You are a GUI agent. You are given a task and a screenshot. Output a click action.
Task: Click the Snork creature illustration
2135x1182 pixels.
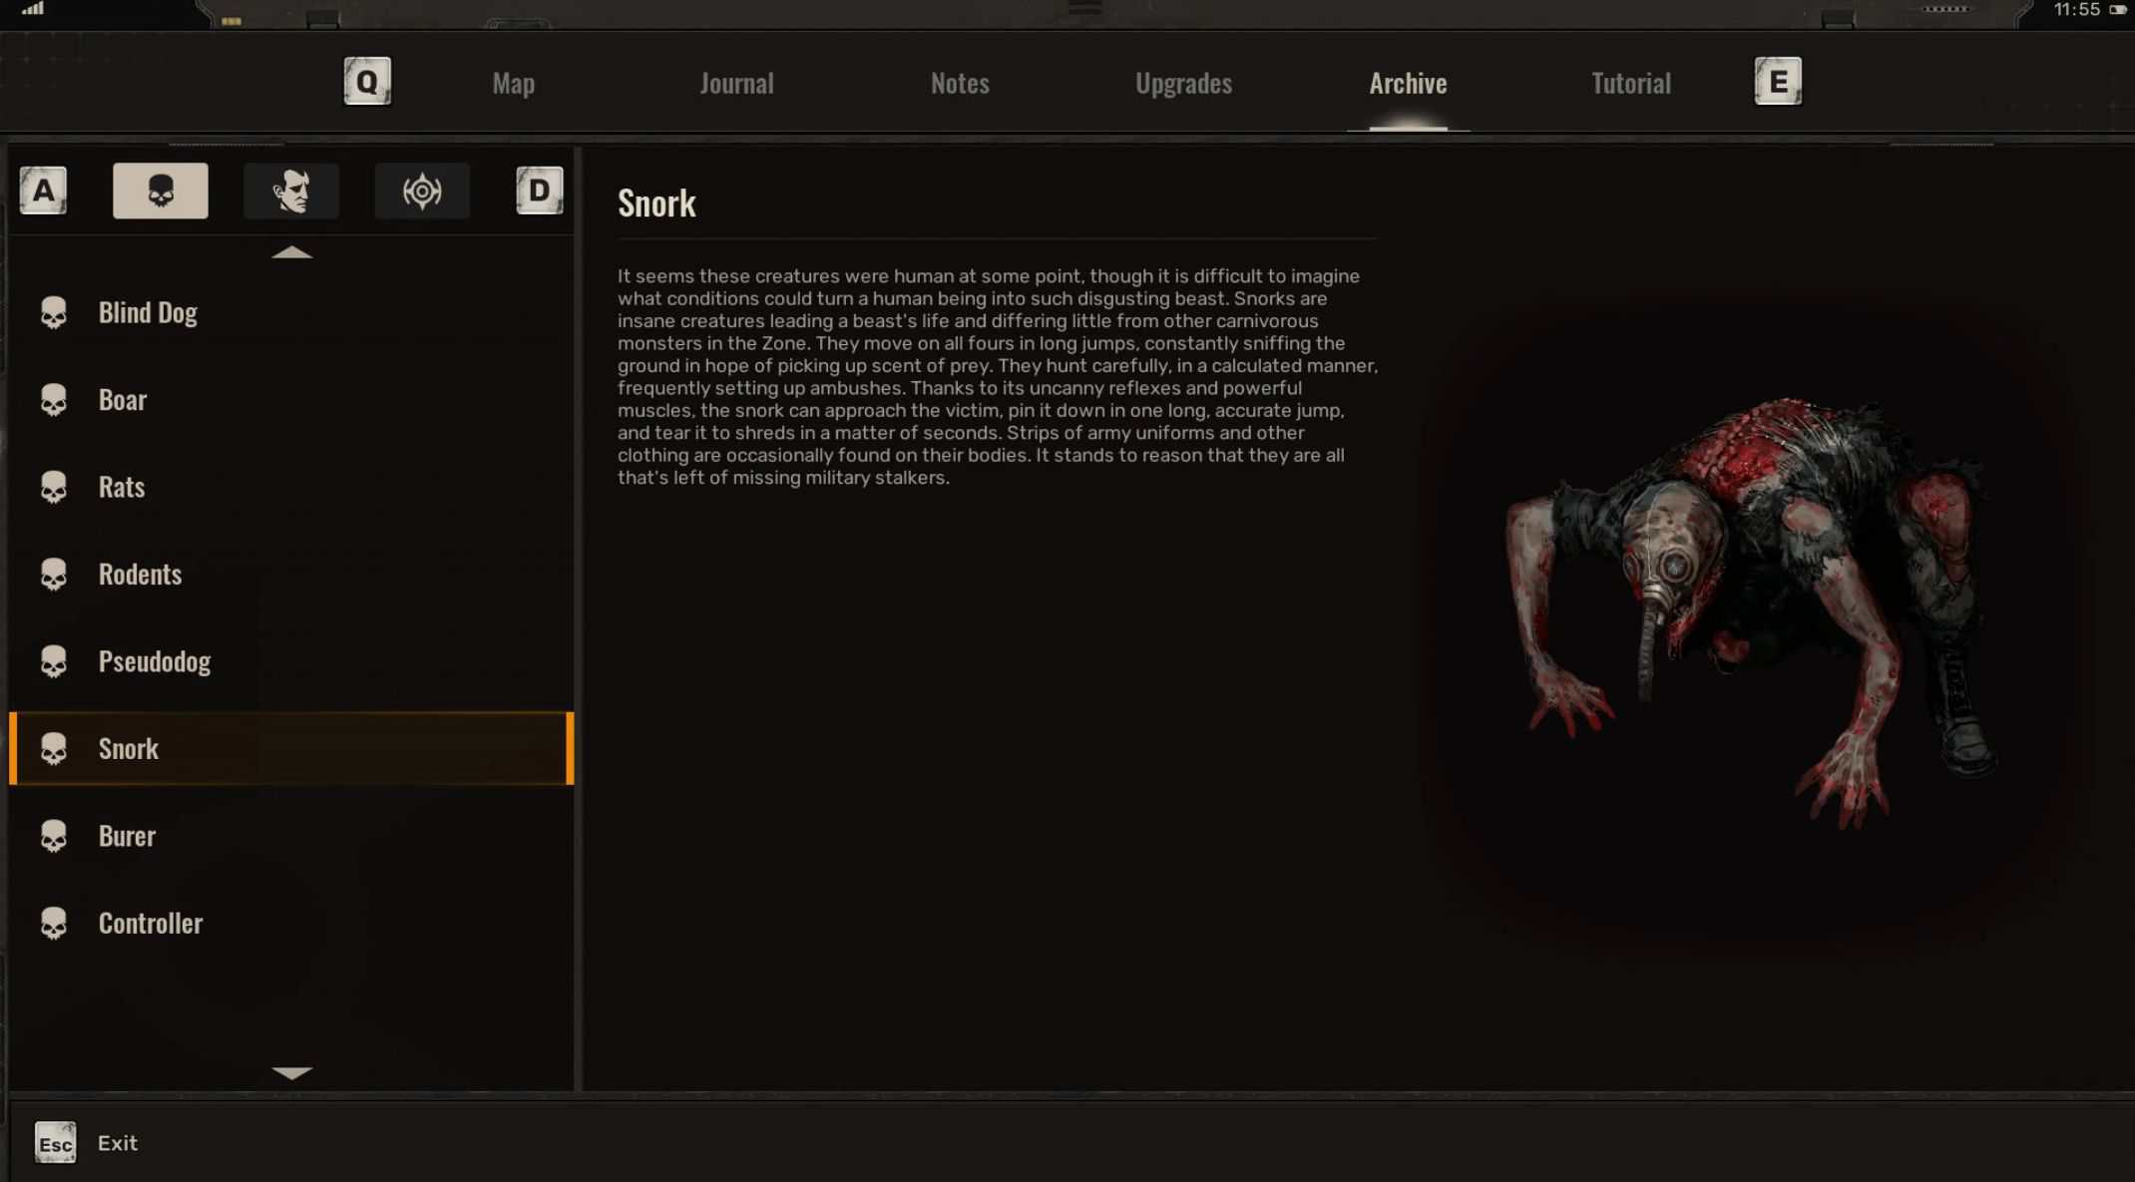click(1746, 608)
